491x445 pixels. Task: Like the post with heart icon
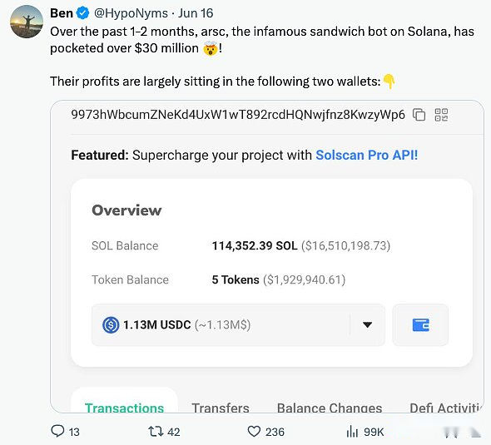pos(254,431)
